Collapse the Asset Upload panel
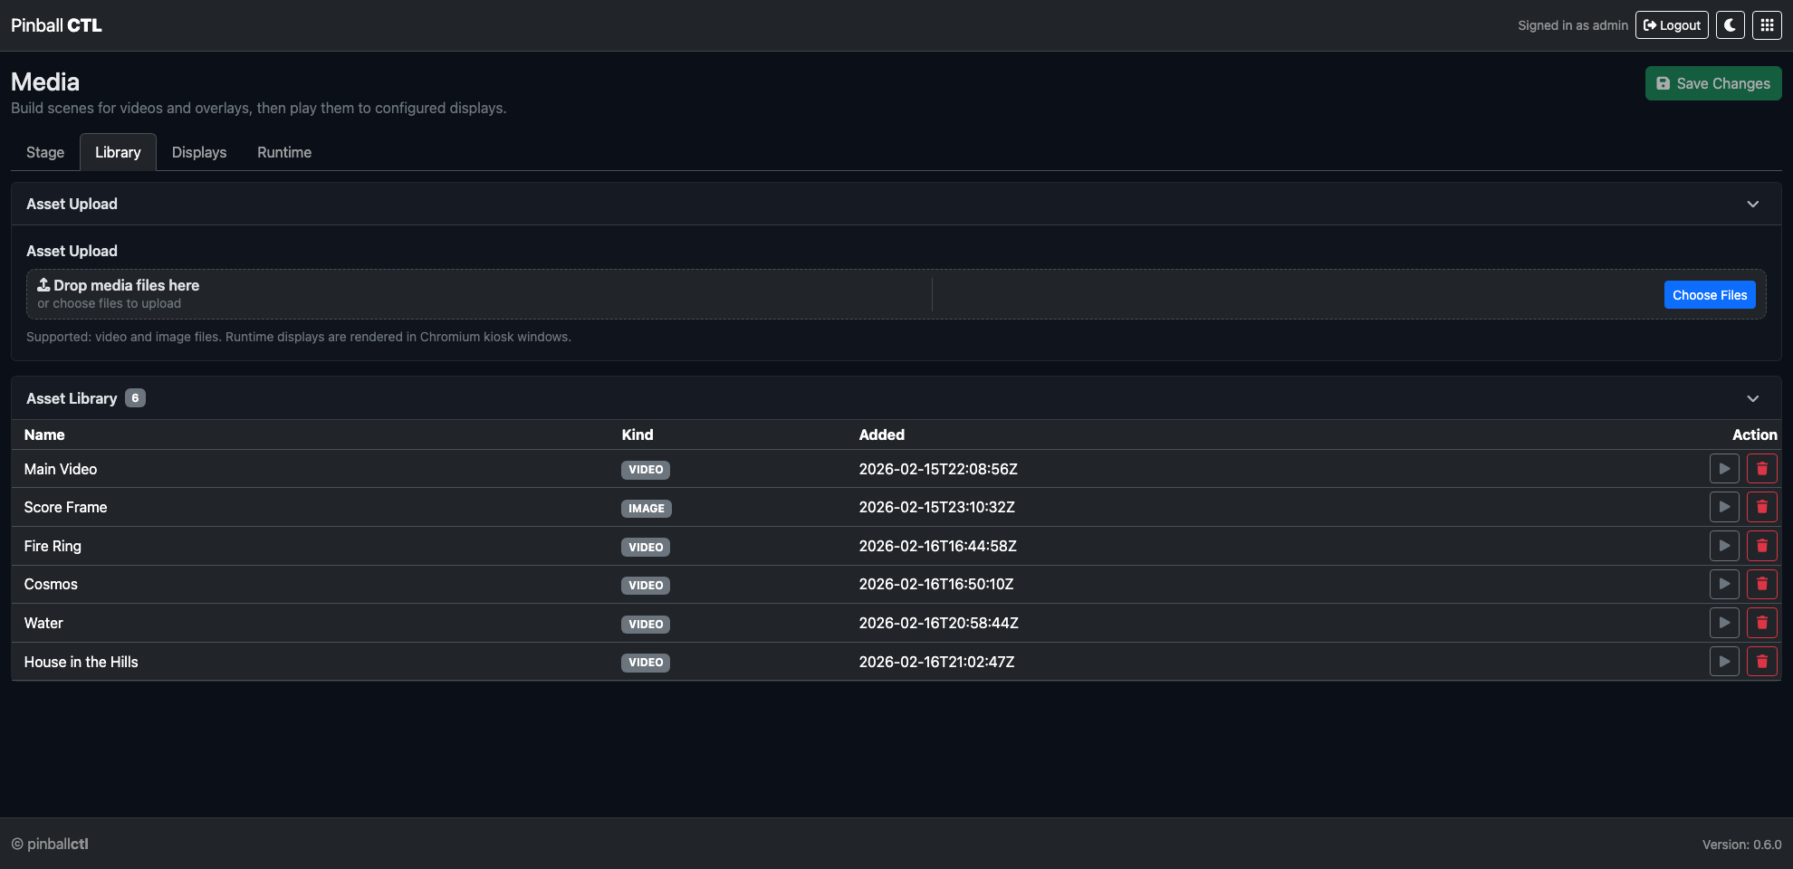Screen dimensions: 1793x869 (x=1752, y=204)
